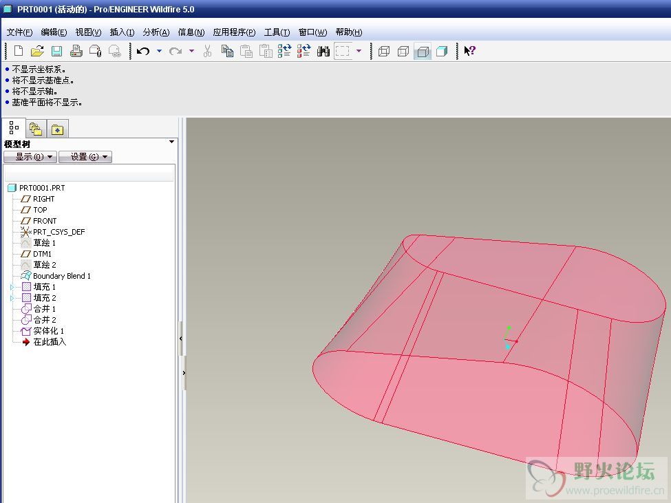Switch to hidden line display icon
The width and height of the screenshot is (671, 503).
pos(403,51)
